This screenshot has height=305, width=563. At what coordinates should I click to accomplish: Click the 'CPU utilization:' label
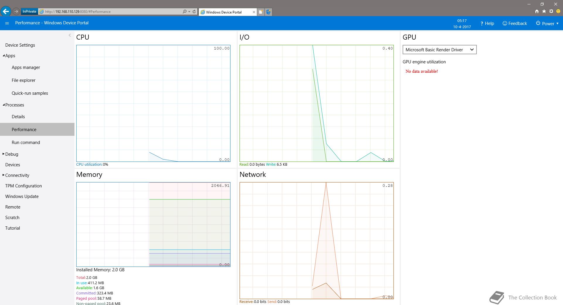pyautogui.click(x=89, y=164)
